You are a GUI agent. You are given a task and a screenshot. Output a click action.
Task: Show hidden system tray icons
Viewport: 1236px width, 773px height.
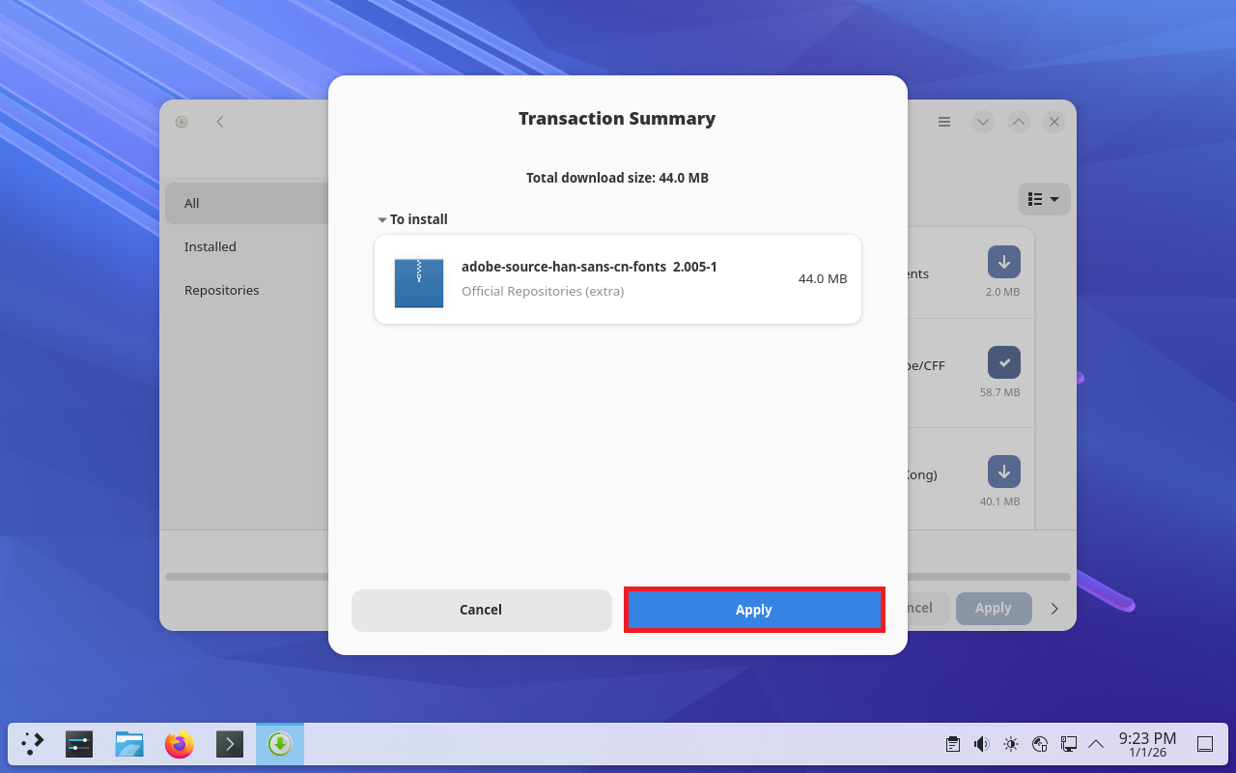pyautogui.click(x=1096, y=744)
